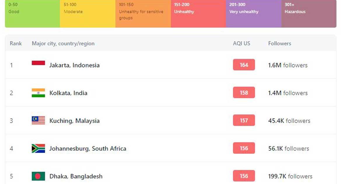Screen dimensions: 350x184
Task: Open Kuching, Malaysia city link
Action: (x=74, y=121)
